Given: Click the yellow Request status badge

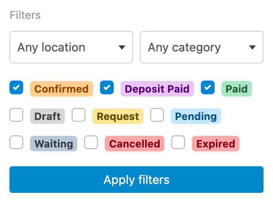Looking at the screenshot, I should point(118,117).
